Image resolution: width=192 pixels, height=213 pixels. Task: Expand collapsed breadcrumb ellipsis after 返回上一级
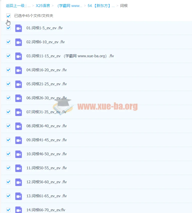(x=29, y=5)
